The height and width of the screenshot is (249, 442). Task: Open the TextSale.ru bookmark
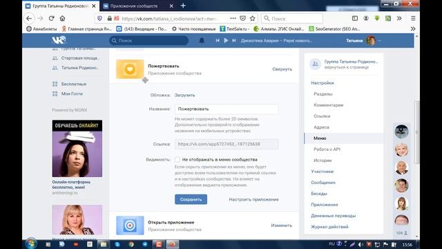(x=235, y=29)
